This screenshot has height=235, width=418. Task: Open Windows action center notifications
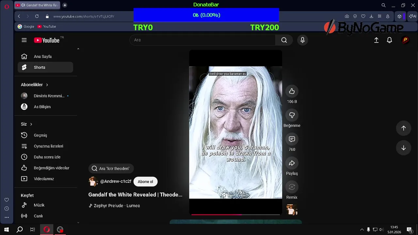409,229
